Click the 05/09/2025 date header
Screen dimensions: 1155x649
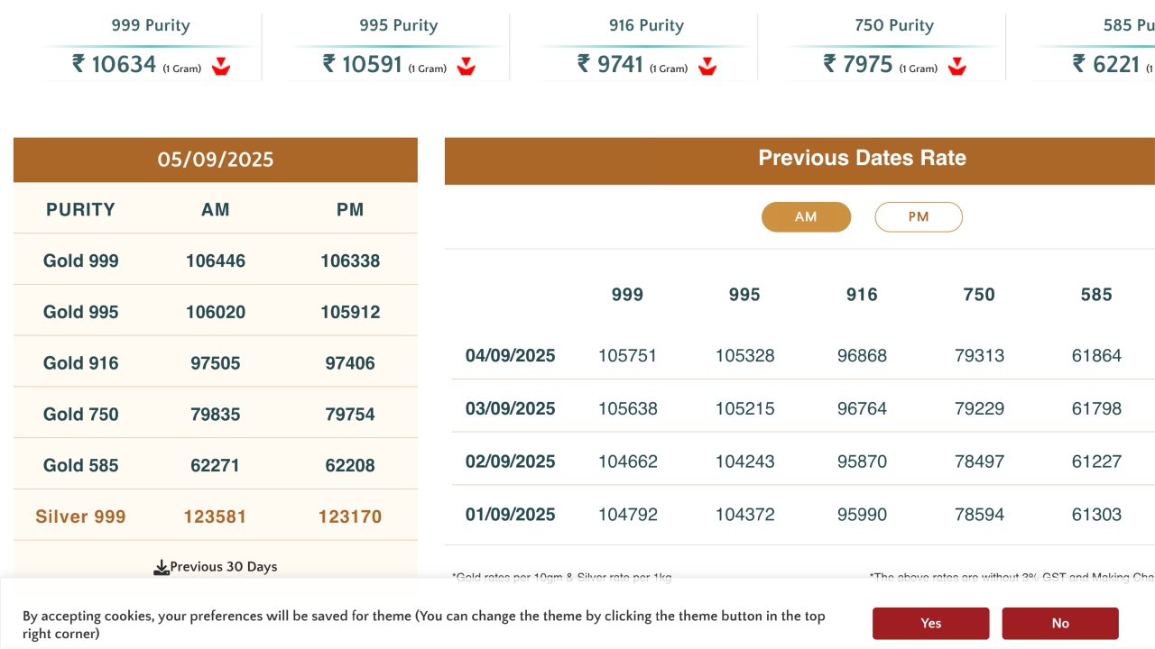216,160
